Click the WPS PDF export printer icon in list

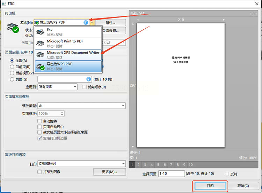(41, 67)
